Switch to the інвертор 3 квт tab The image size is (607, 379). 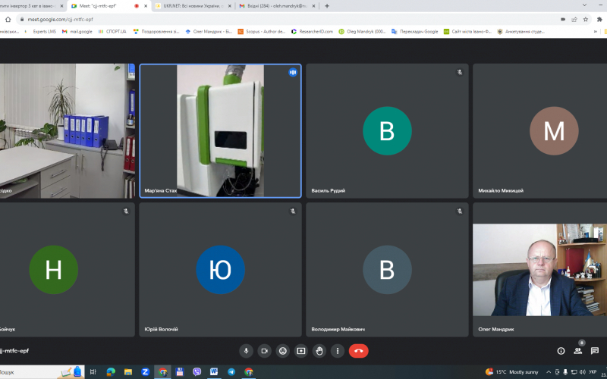31,6
